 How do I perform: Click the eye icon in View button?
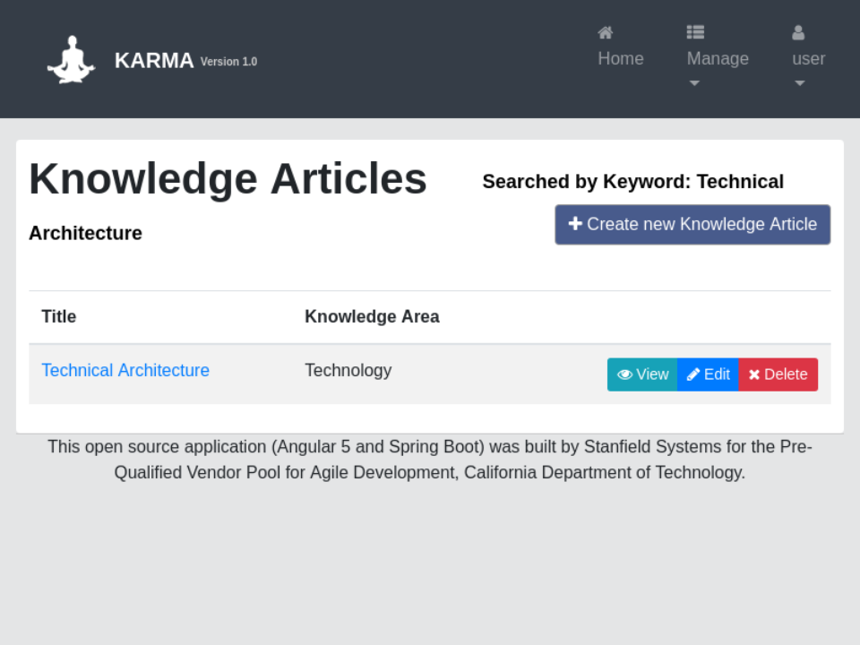click(x=624, y=374)
